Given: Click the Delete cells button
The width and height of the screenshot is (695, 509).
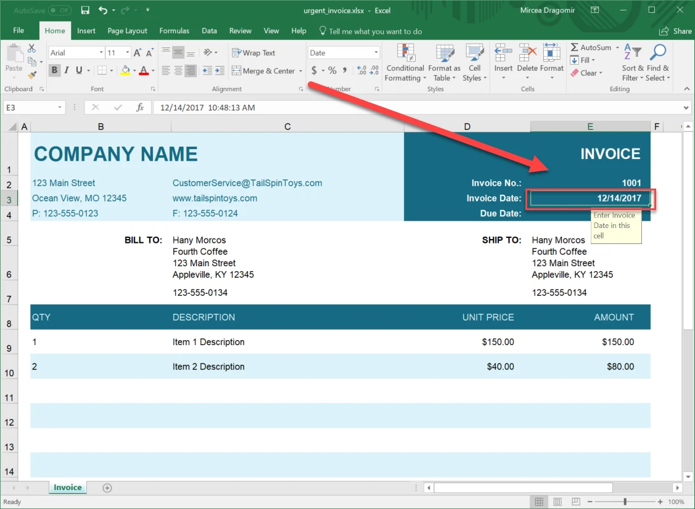Looking at the screenshot, I should [527, 63].
